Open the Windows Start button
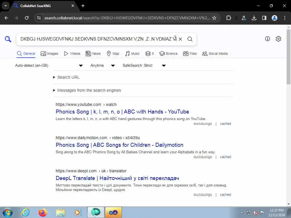291x218 pixels. tap(8, 212)
